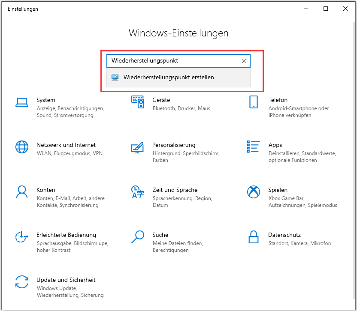
Task: Select the Konten person icon
Action: [x=22, y=192]
